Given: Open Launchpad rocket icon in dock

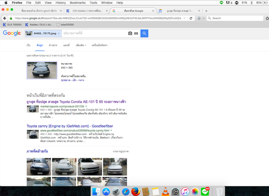Looking at the screenshot, I should click(x=116, y=192).
